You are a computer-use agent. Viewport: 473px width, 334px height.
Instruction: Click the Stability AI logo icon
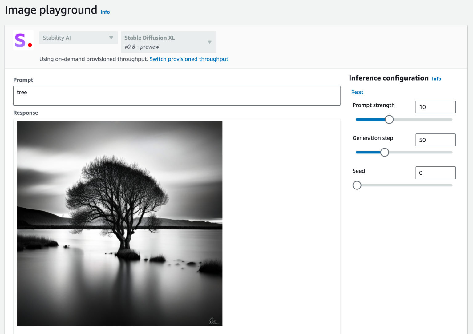(23, 40)
